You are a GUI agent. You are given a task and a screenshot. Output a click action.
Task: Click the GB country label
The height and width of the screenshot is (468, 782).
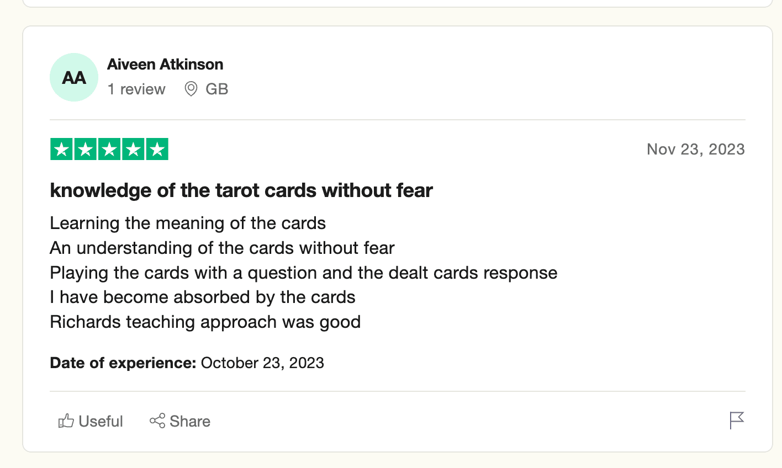click(216, 89)
